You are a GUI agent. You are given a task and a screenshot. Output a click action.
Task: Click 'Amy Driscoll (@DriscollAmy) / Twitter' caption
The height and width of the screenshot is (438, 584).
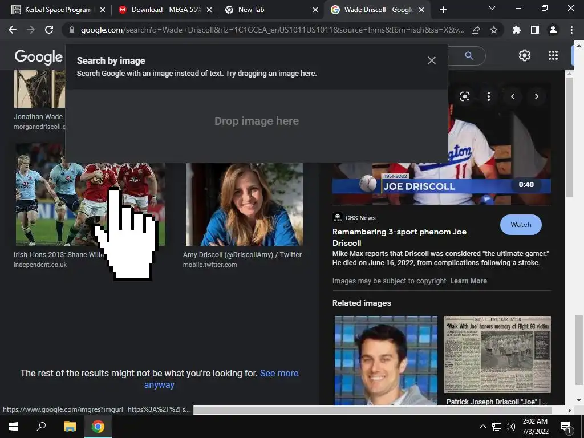pos(242,255)
